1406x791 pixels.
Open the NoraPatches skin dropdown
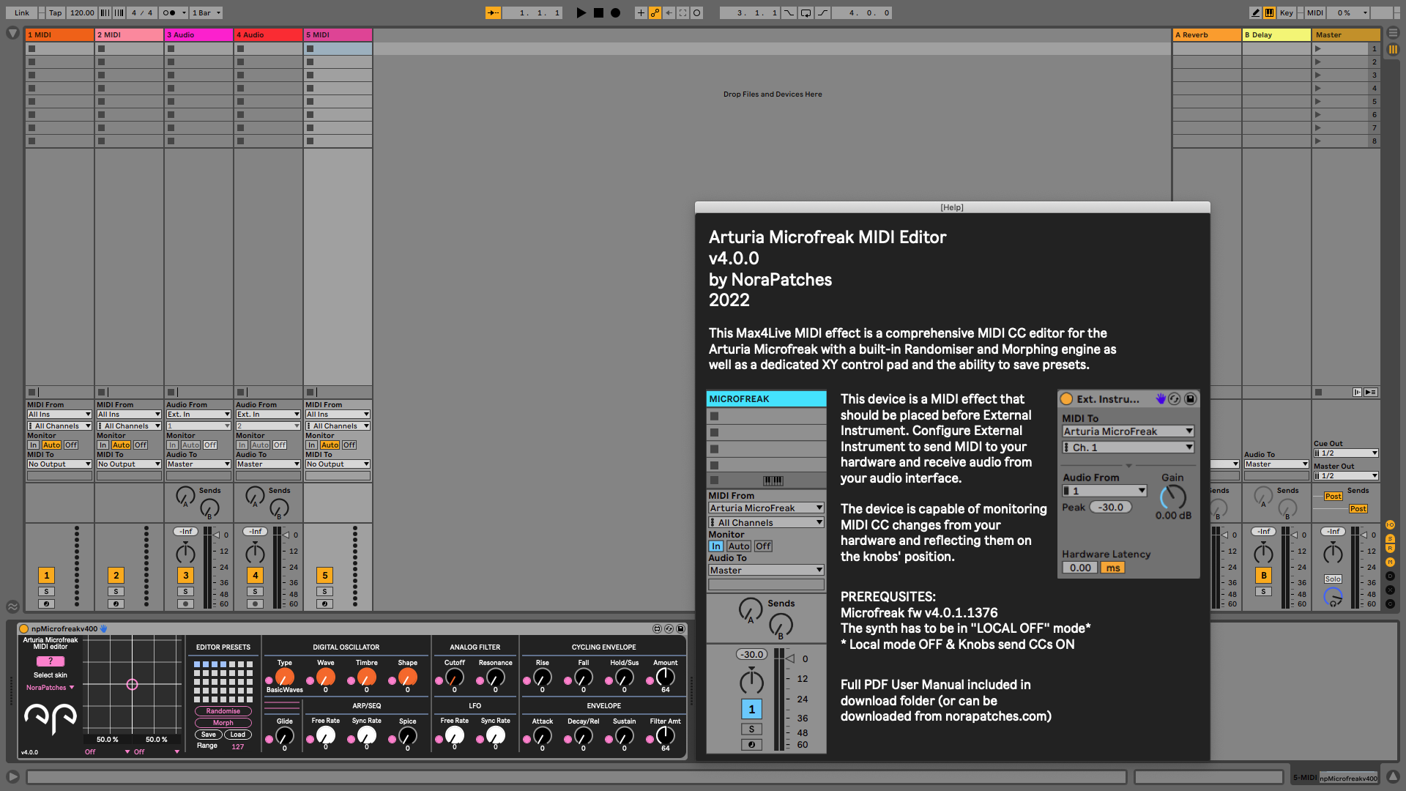click(x=50, y=687)
